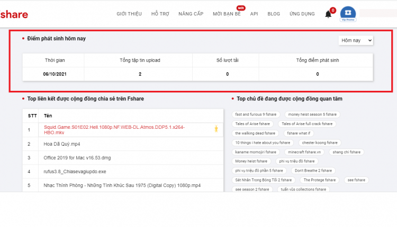
Task: Click the API navigation link
Action: (254, 14)
